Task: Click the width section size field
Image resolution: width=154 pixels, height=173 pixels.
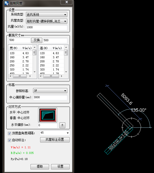Action: click(x=20, y=40)
